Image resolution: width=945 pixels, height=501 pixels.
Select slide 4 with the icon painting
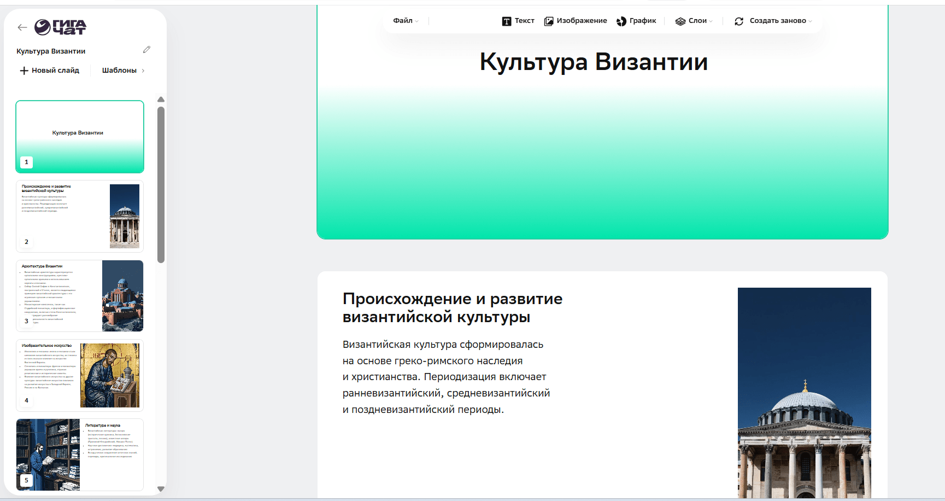point(80,375)
